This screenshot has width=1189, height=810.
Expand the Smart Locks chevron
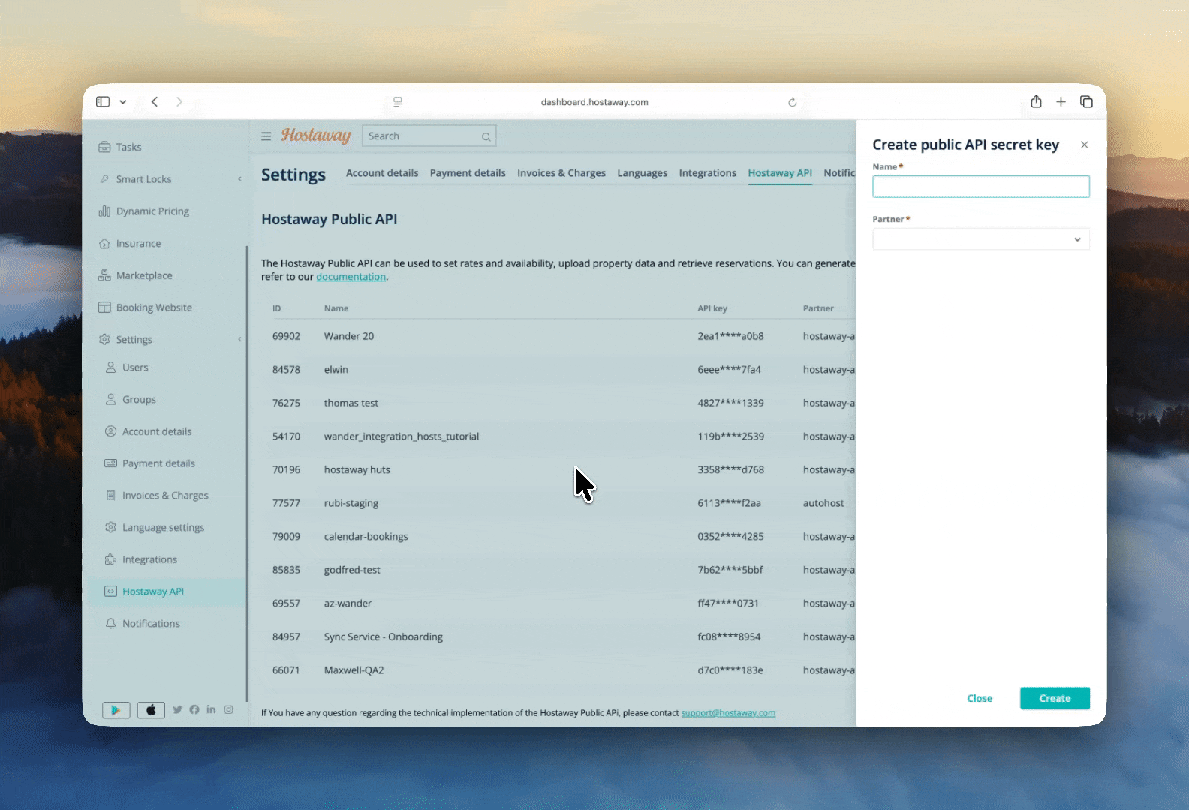240,179
